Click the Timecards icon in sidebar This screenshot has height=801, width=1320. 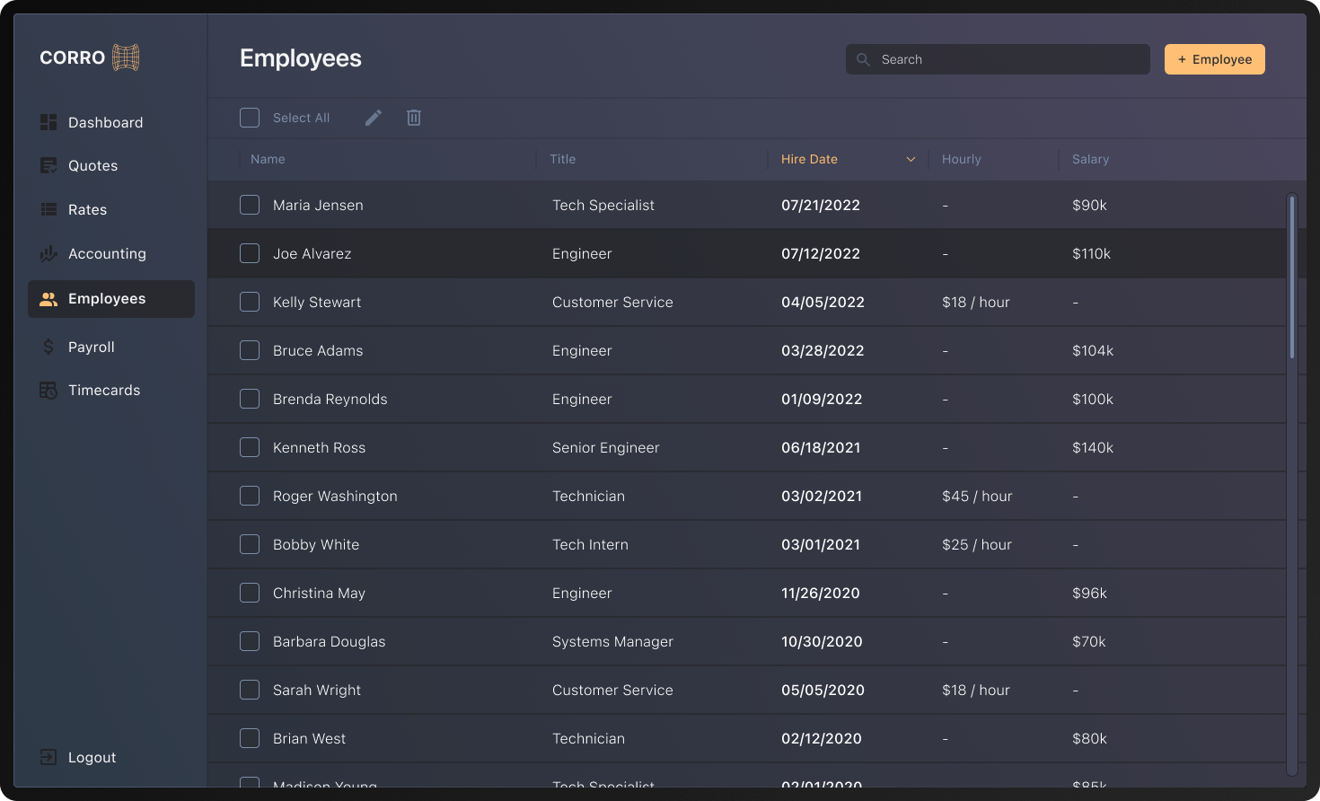click(48, 390)
